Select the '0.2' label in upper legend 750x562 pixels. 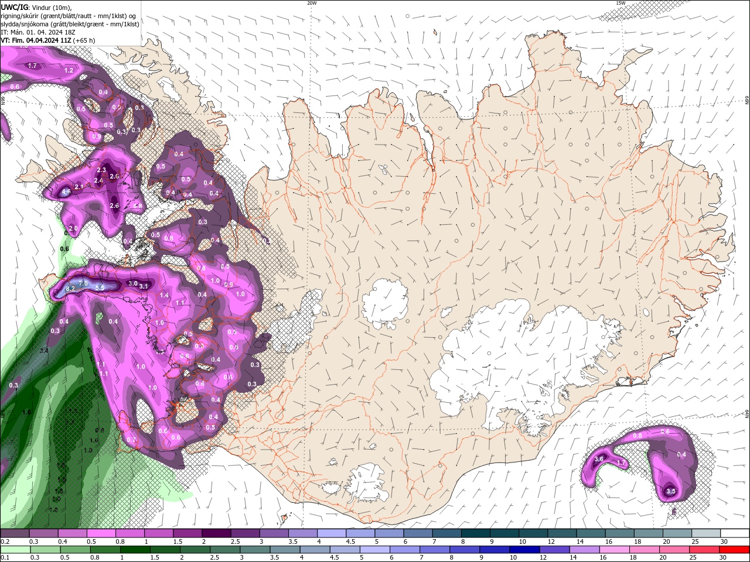(4, 542)
